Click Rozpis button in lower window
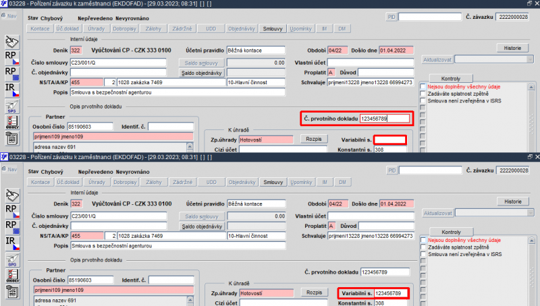Screen dimensions: 540x306 click(314, 293)
